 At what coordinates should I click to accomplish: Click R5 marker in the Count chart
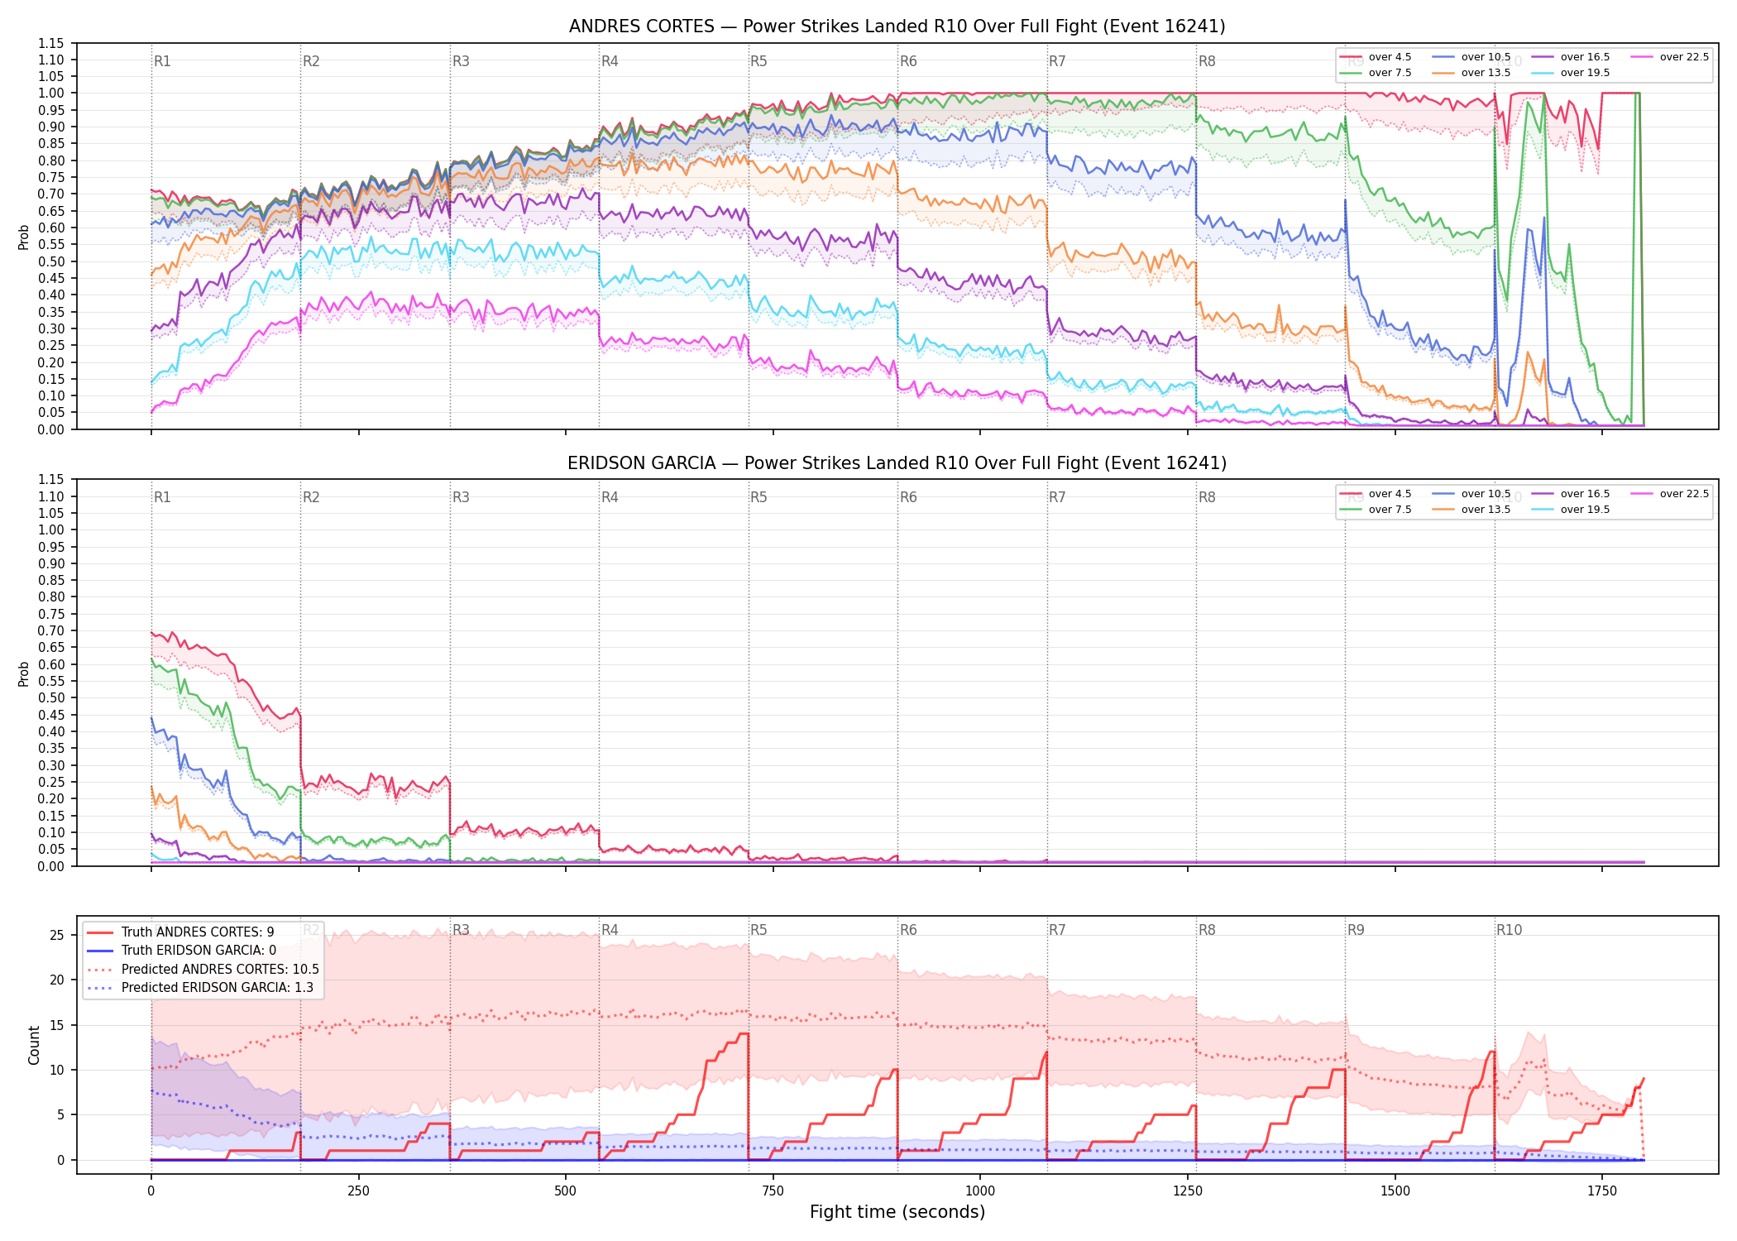758,930
